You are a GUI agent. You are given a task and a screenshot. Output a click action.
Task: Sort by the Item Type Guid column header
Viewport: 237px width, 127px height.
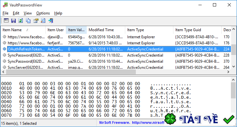click(x=197, y=30)
